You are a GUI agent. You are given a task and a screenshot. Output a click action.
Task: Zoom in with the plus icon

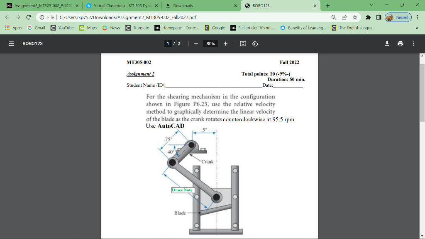click(225, 44)
